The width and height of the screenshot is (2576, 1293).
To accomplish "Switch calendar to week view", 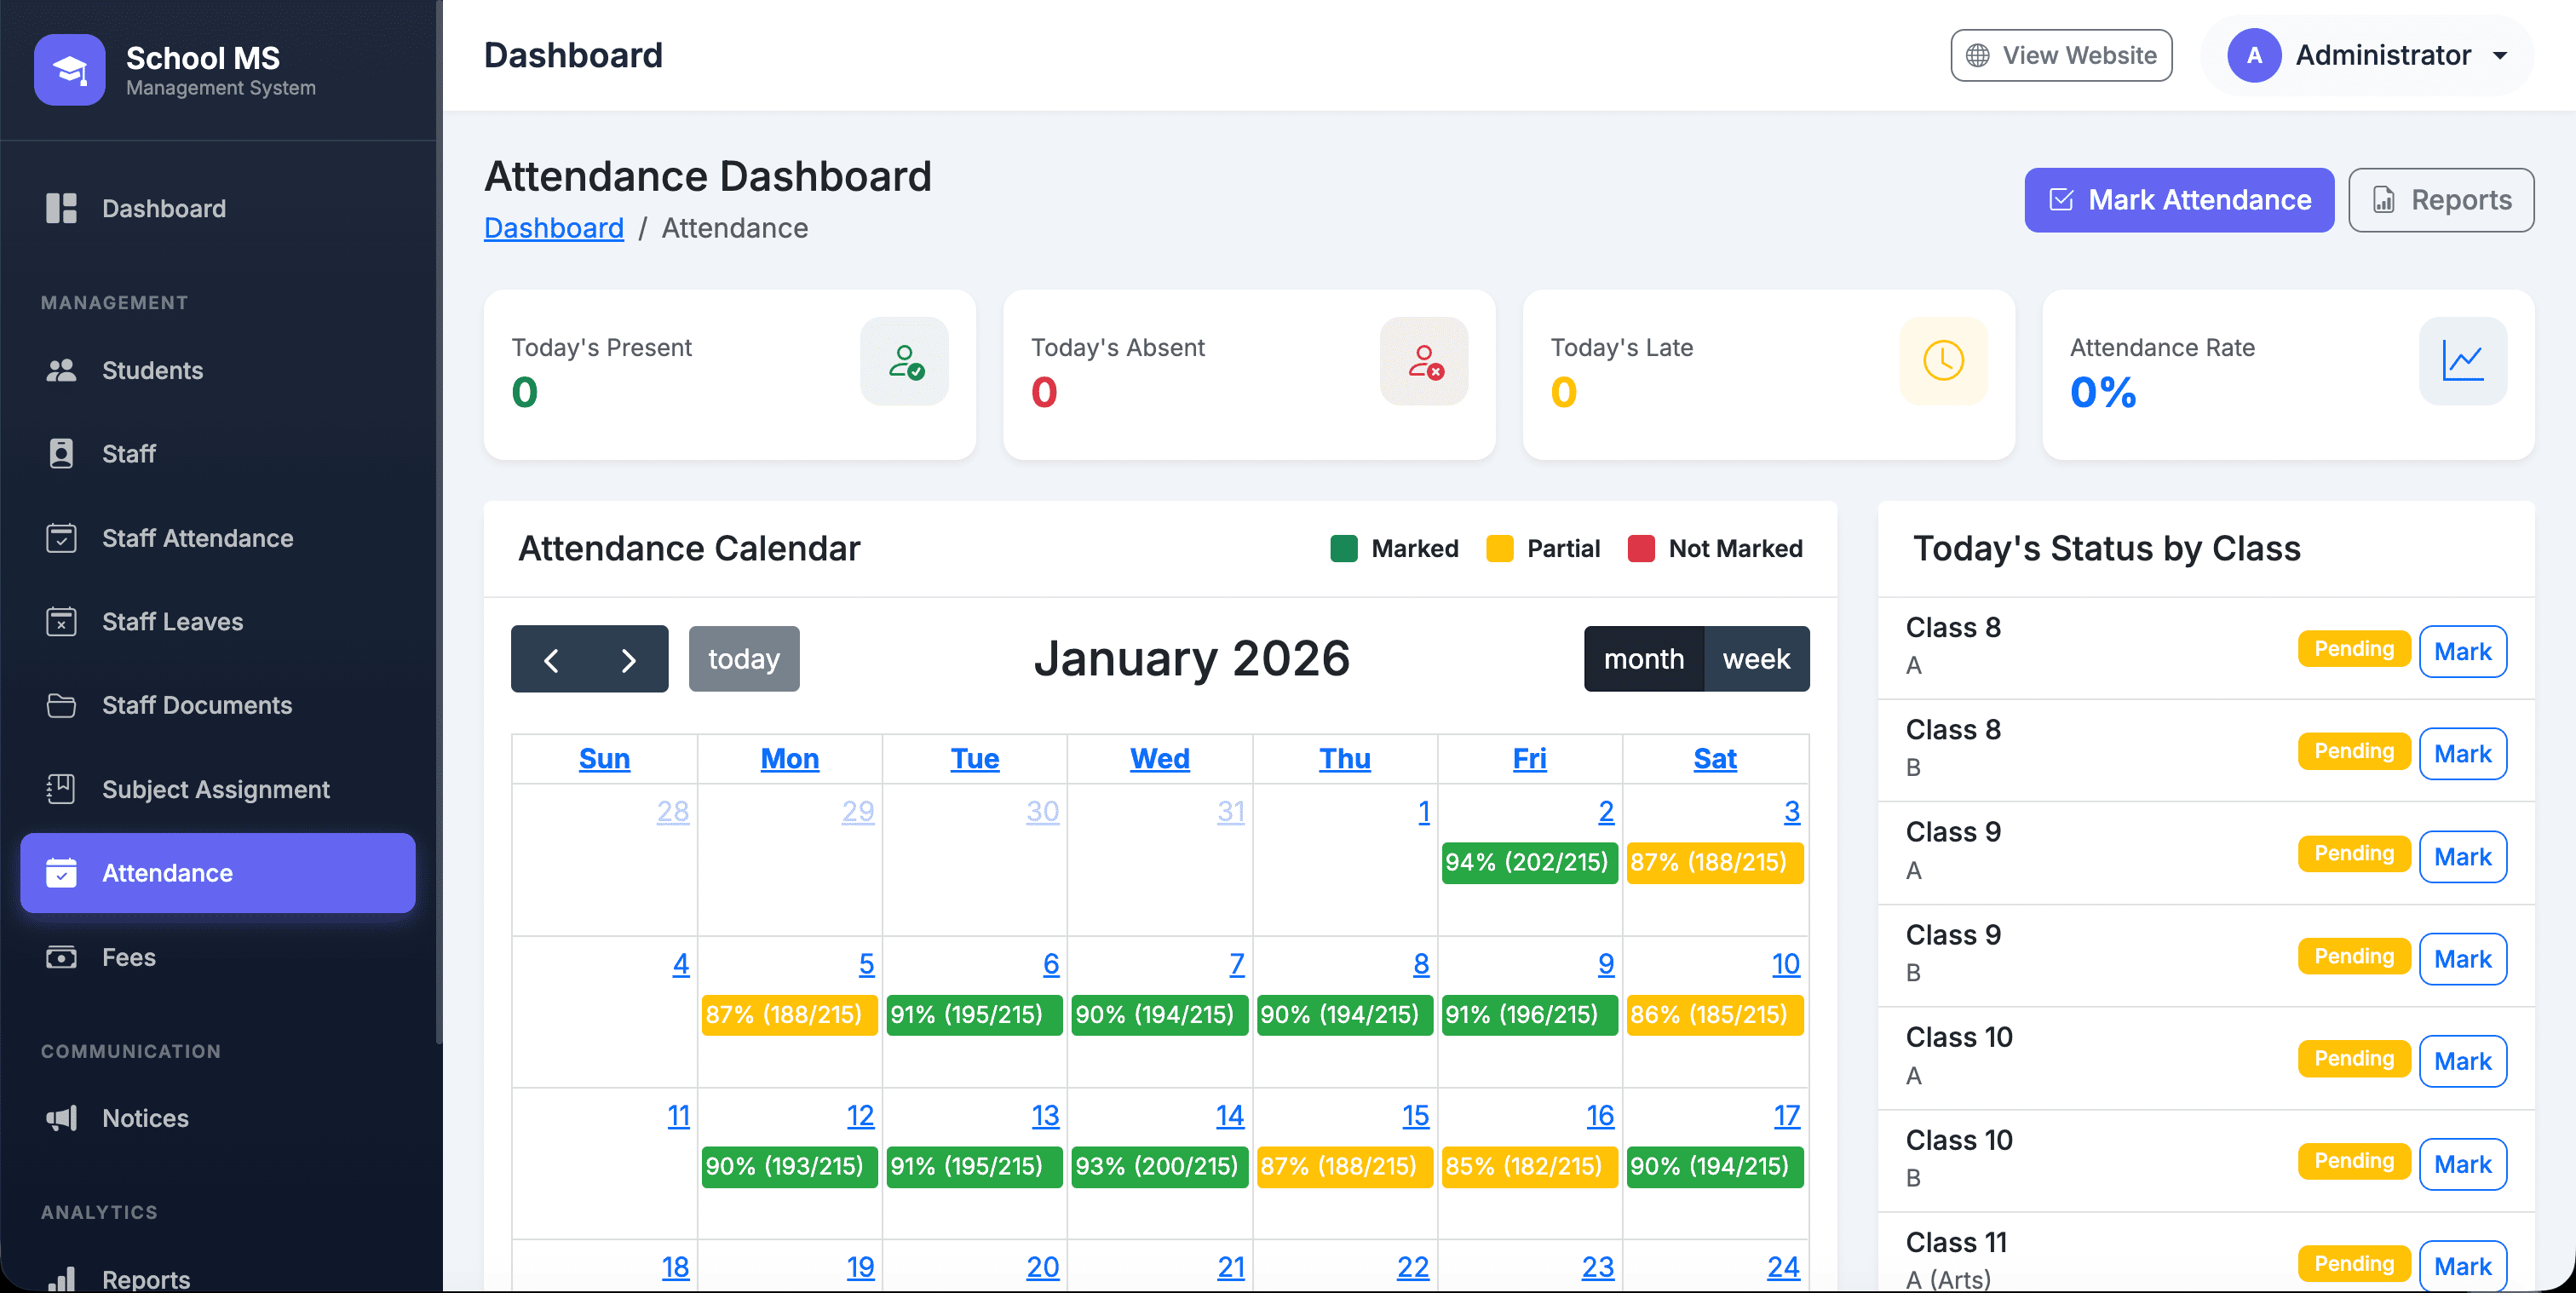I will point(1756,659).
